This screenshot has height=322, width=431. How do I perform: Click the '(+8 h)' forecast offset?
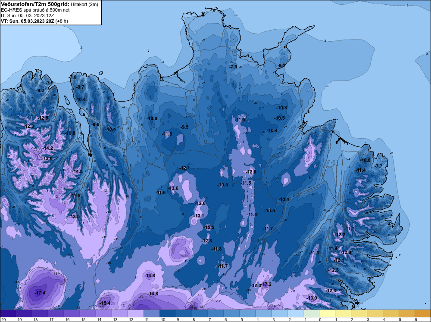coord(62,21)
